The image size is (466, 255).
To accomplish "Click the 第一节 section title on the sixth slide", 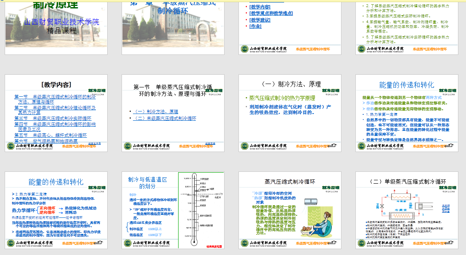I will [x=173, y=90].
